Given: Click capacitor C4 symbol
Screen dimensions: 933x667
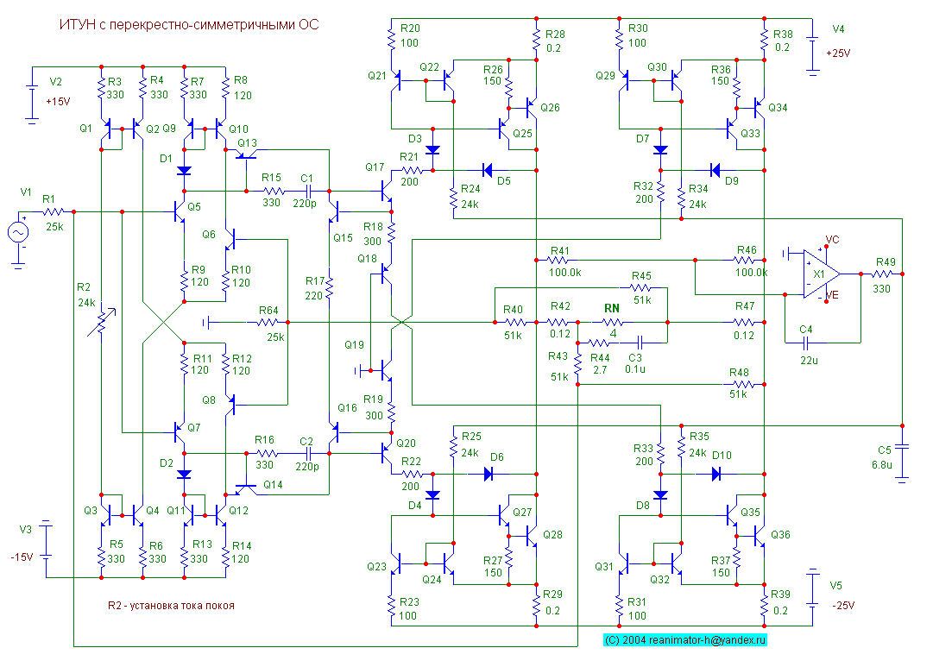Looking at the screenshot, I should click(805, 343).
